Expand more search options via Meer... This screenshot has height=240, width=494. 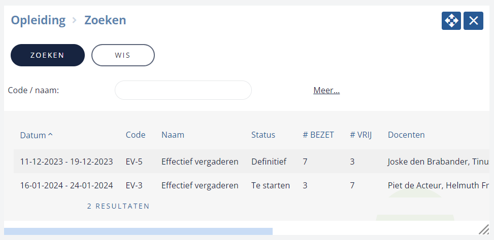(x=326, y=91)
